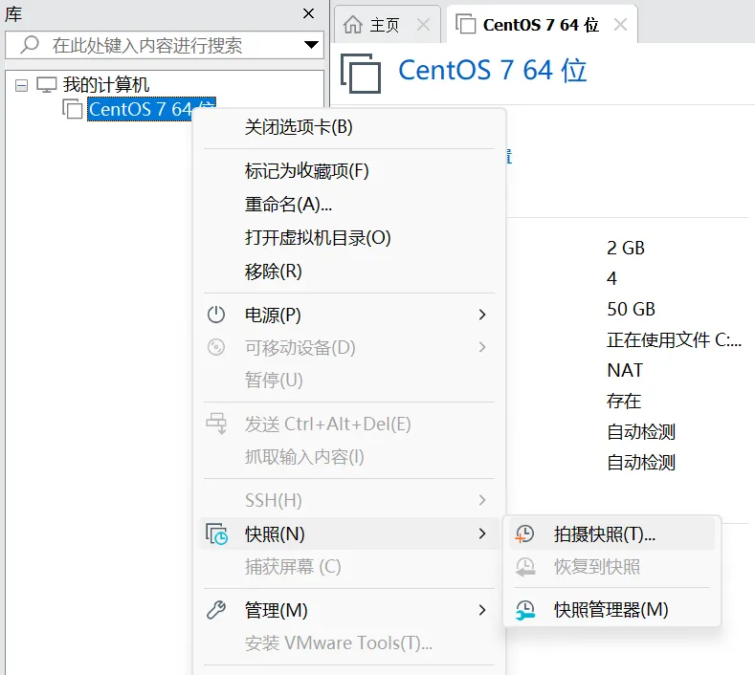755x675 pixels.
Task: Click the snapshot manager icon
Action: pyautogui.click(x=525, y=610)
